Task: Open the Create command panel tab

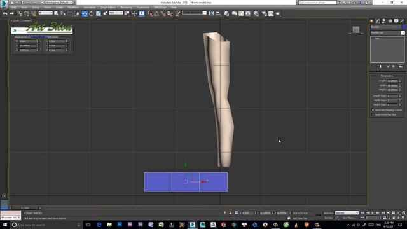Action: coord(371,21)
